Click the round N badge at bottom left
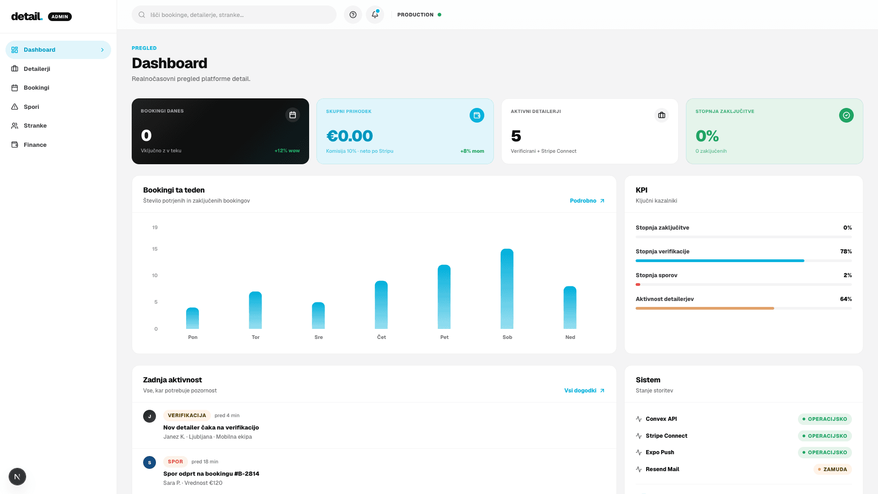 pyautogui.click(x=17, y=477)
